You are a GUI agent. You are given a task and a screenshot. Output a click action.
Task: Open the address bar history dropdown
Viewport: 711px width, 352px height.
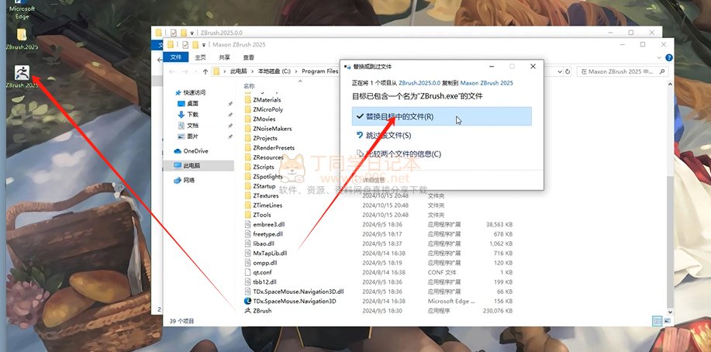pyautogui.click(x=558, y=71)
